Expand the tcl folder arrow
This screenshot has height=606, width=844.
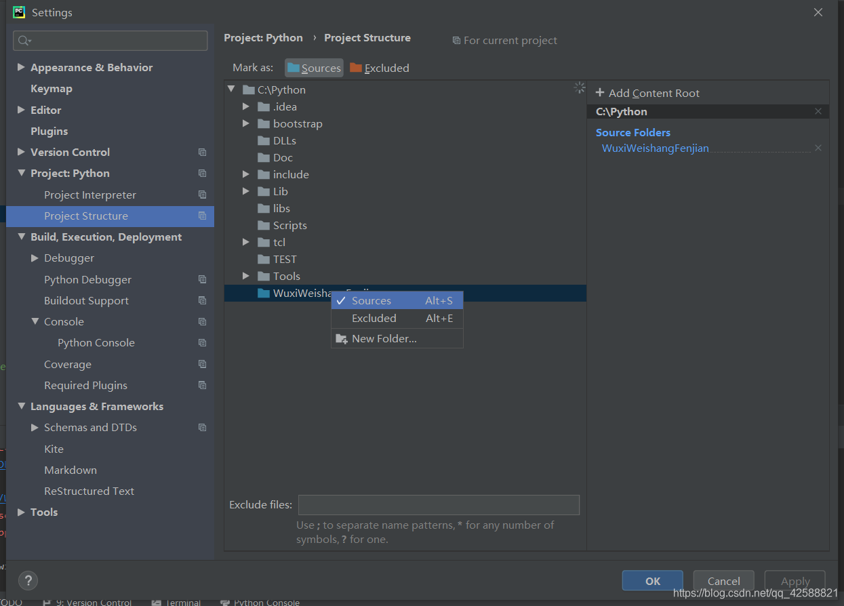pyautogui.click(x=246, y=242)
